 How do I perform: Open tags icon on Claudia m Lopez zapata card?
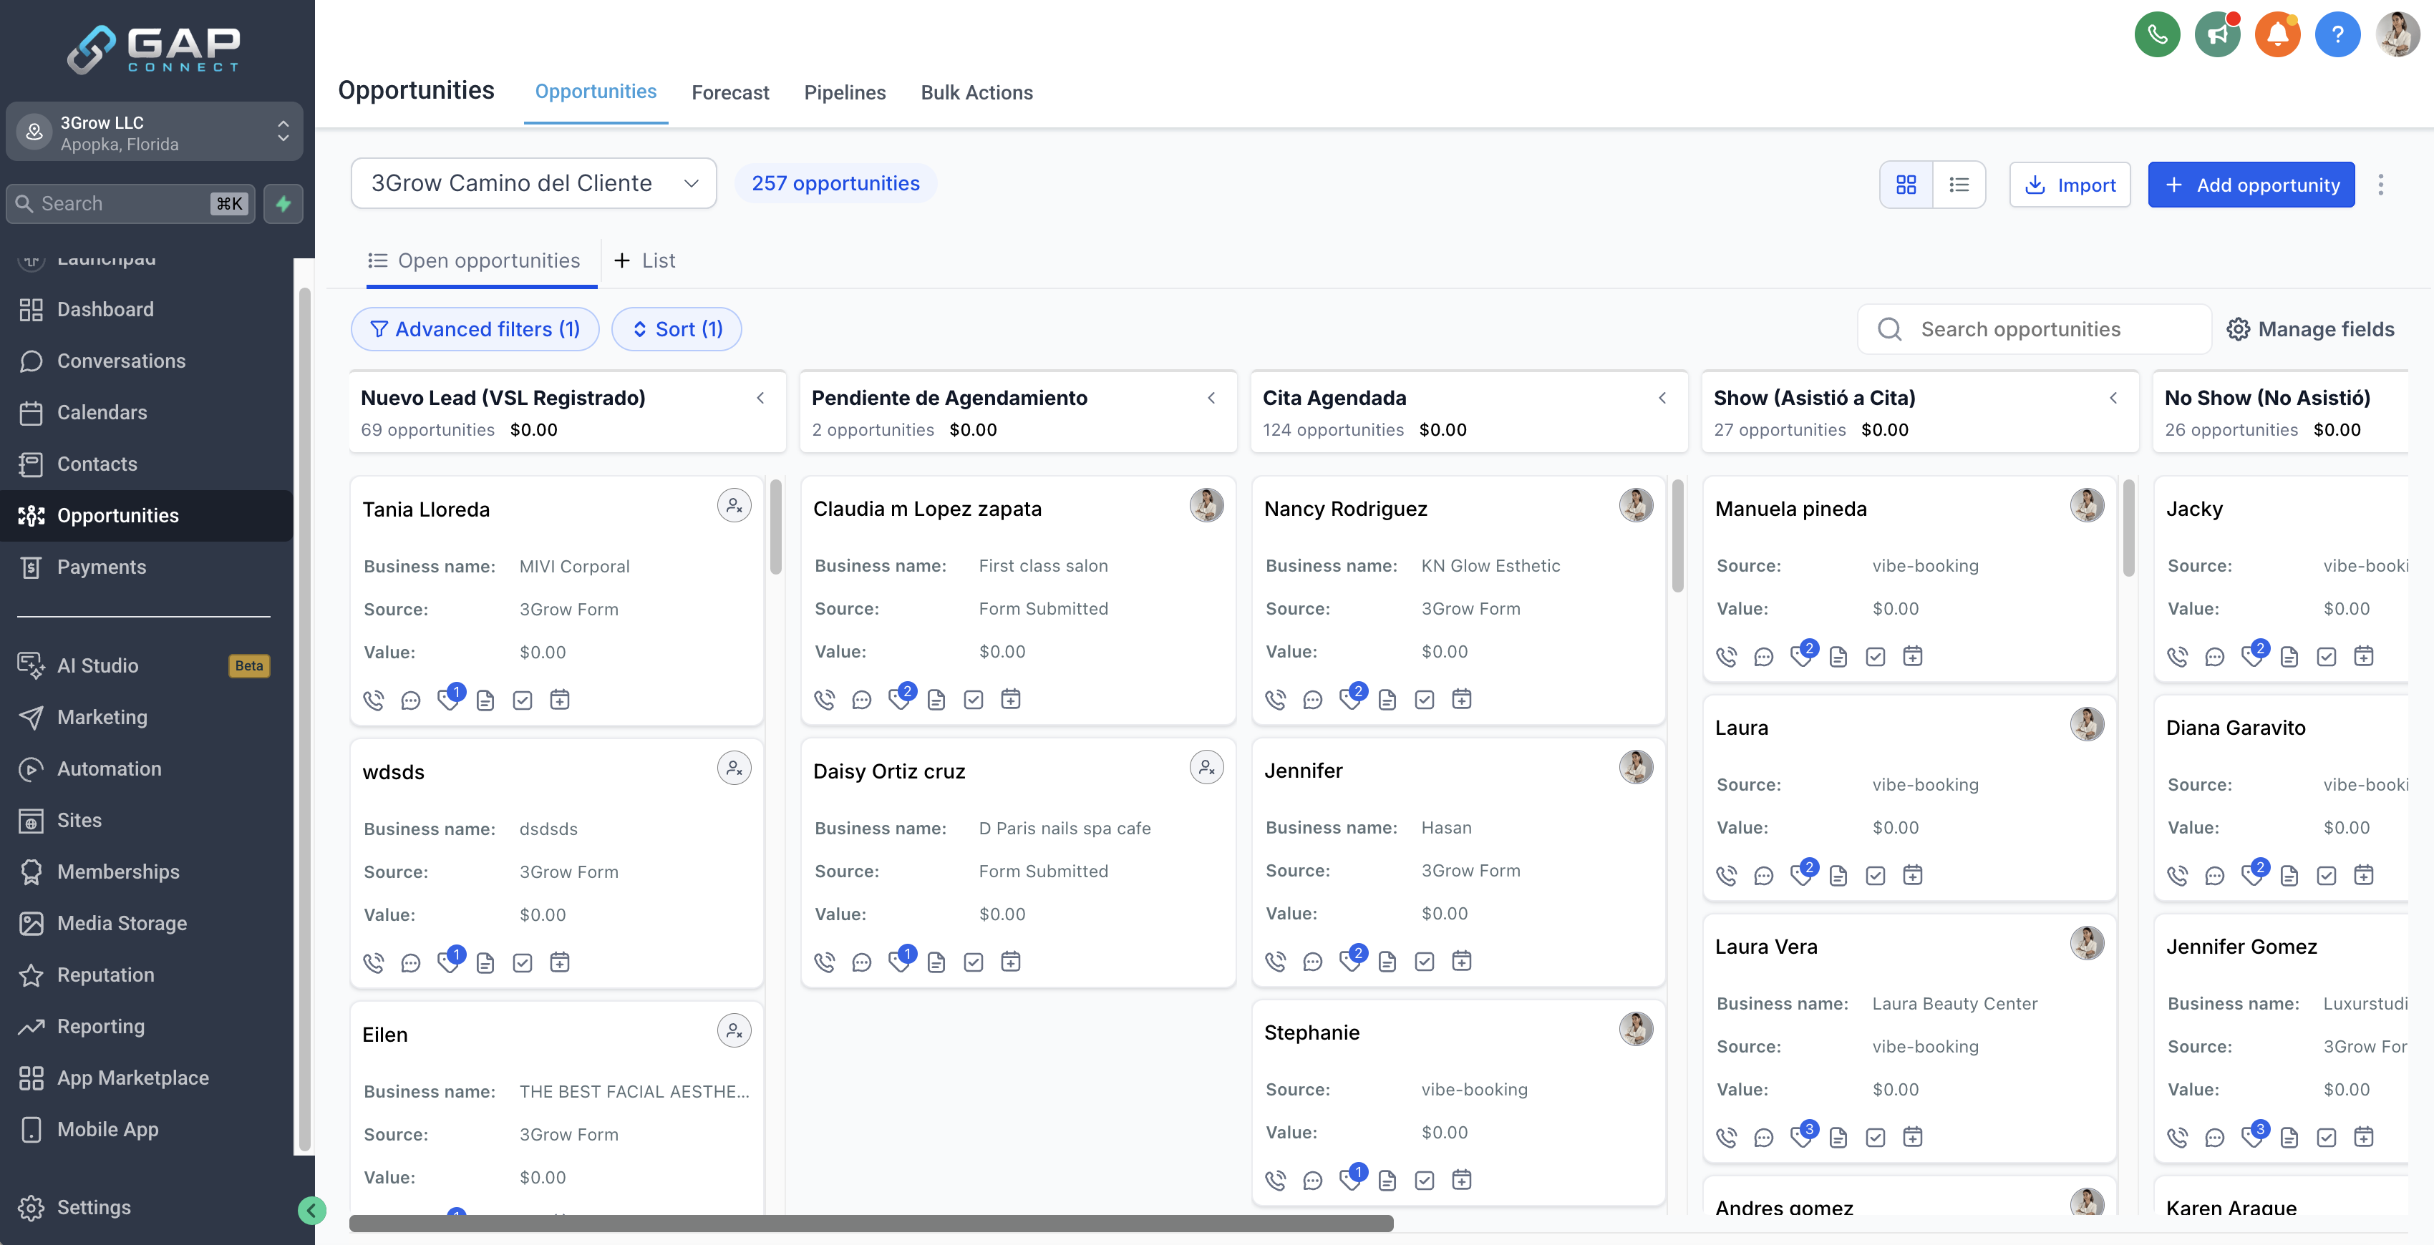pyautogui.click(x=900, y=698)
